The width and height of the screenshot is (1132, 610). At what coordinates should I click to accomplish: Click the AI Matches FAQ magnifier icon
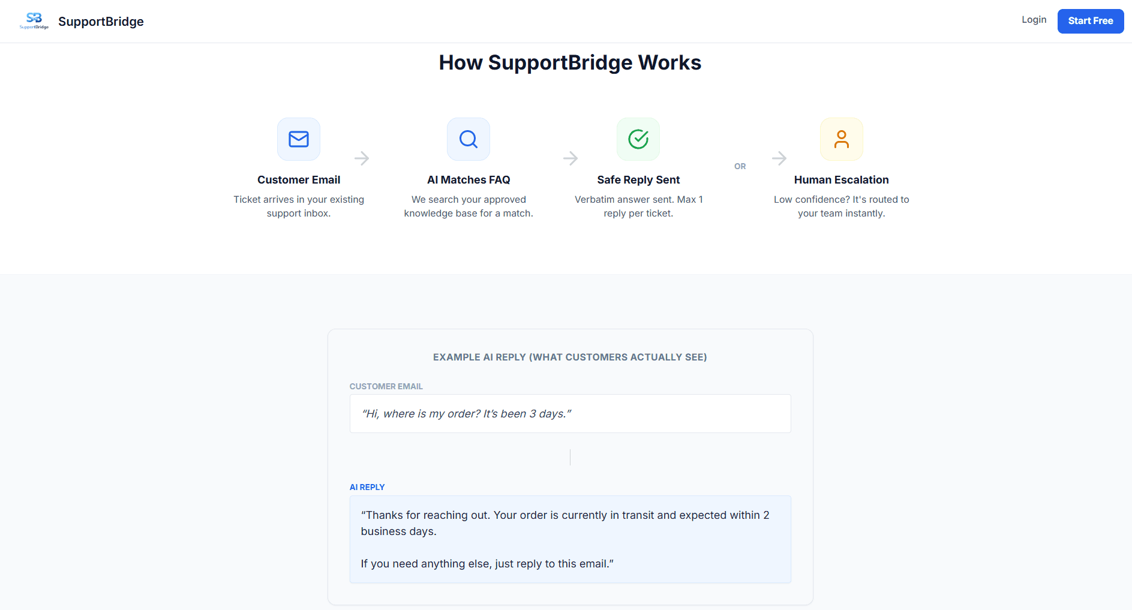468,139
